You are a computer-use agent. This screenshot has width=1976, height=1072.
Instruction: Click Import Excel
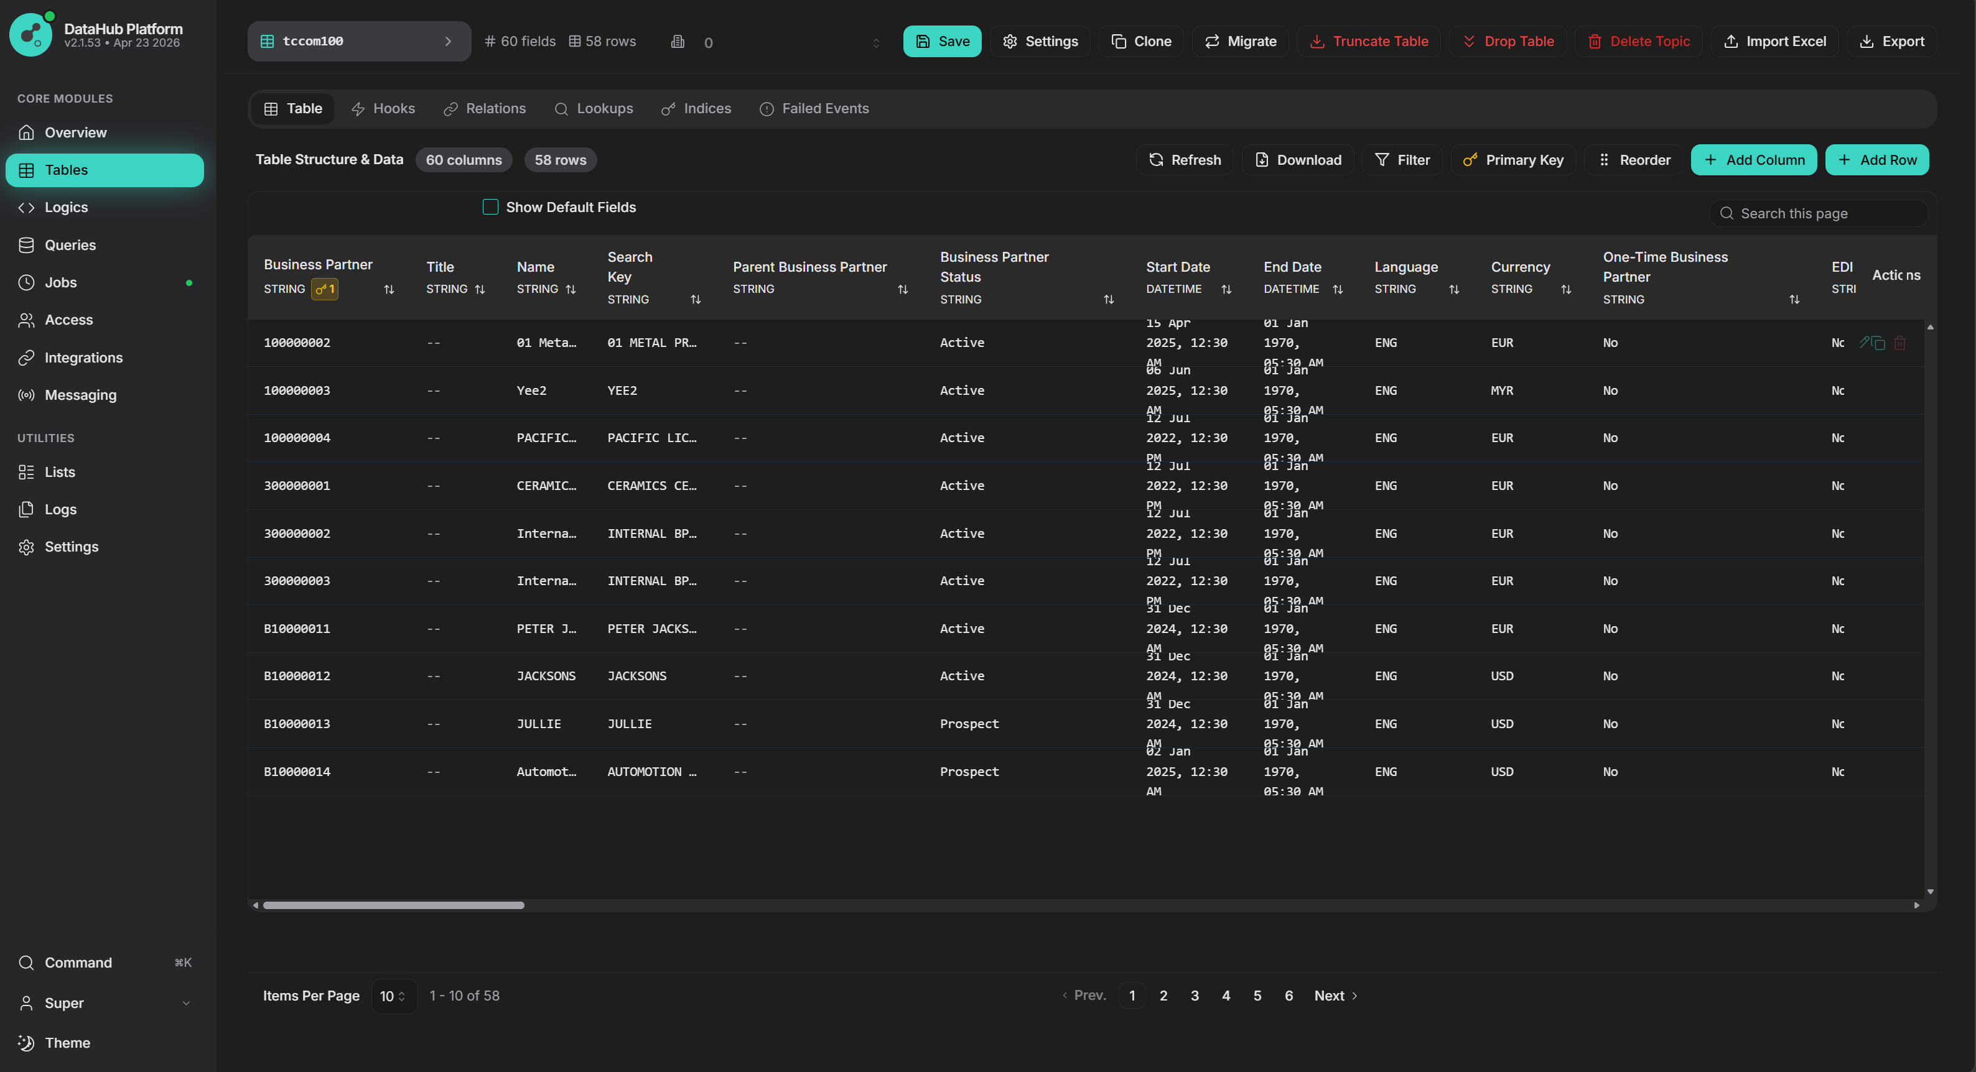[x=1774, y=42]
